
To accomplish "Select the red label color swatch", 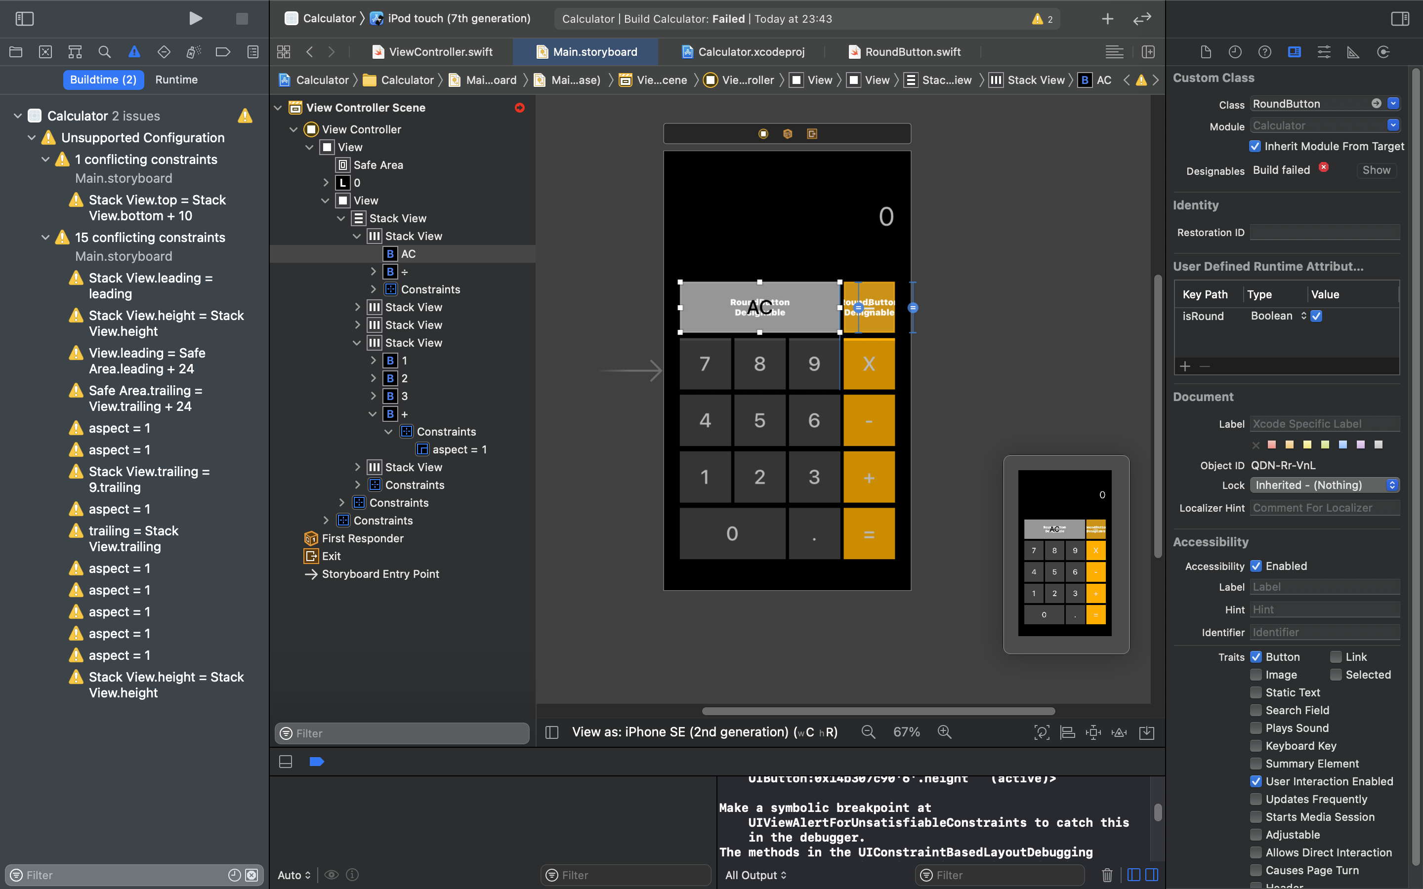I will pyautogui.click(x=1271, y=444).
